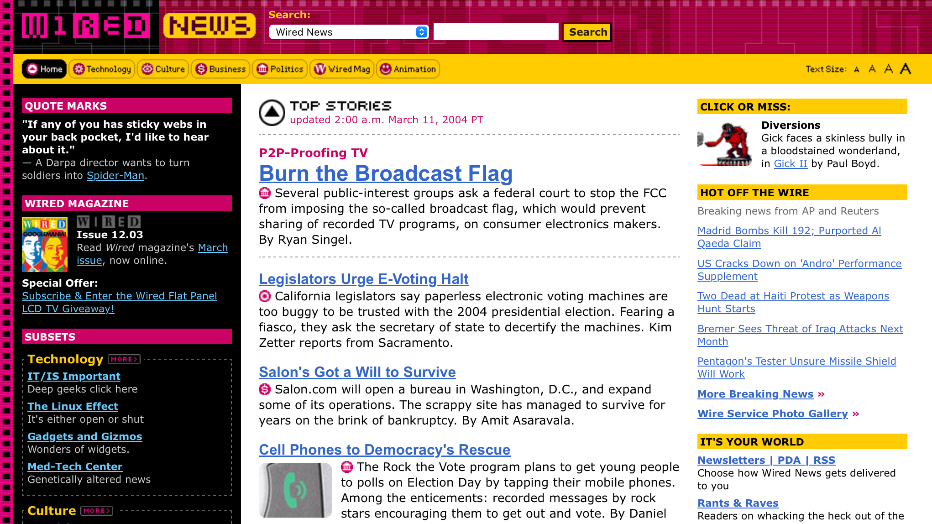932x524 pixels.
Task: Click the yellow NEWS logo
Action: 209,26
